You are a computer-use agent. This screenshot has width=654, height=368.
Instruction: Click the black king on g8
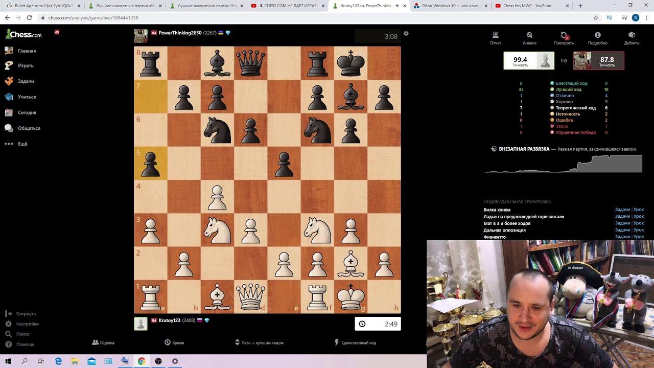tap(351, 63)
